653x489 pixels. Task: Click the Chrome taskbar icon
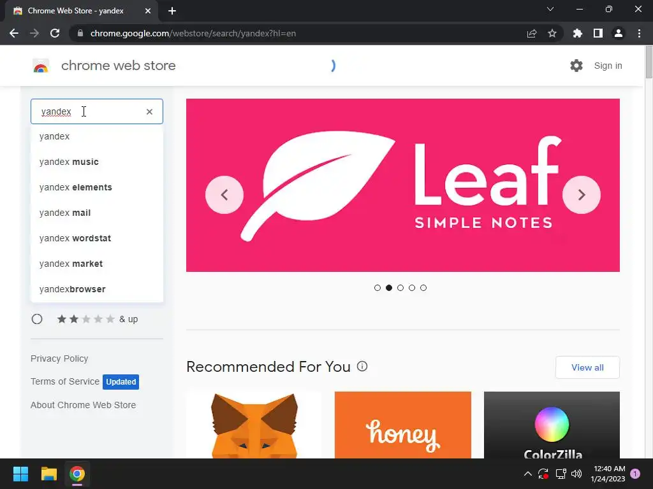pyautogui.click(x=77, y=474)
